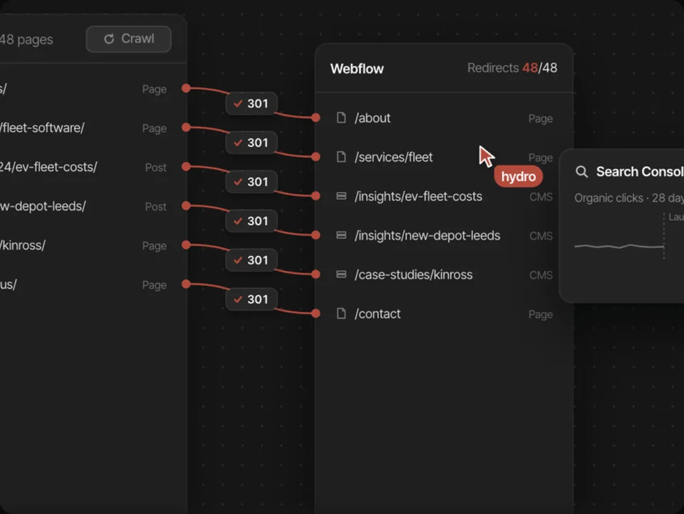684x514 pixels.
Task: Click the Crawl button
Action: (129, 38)
